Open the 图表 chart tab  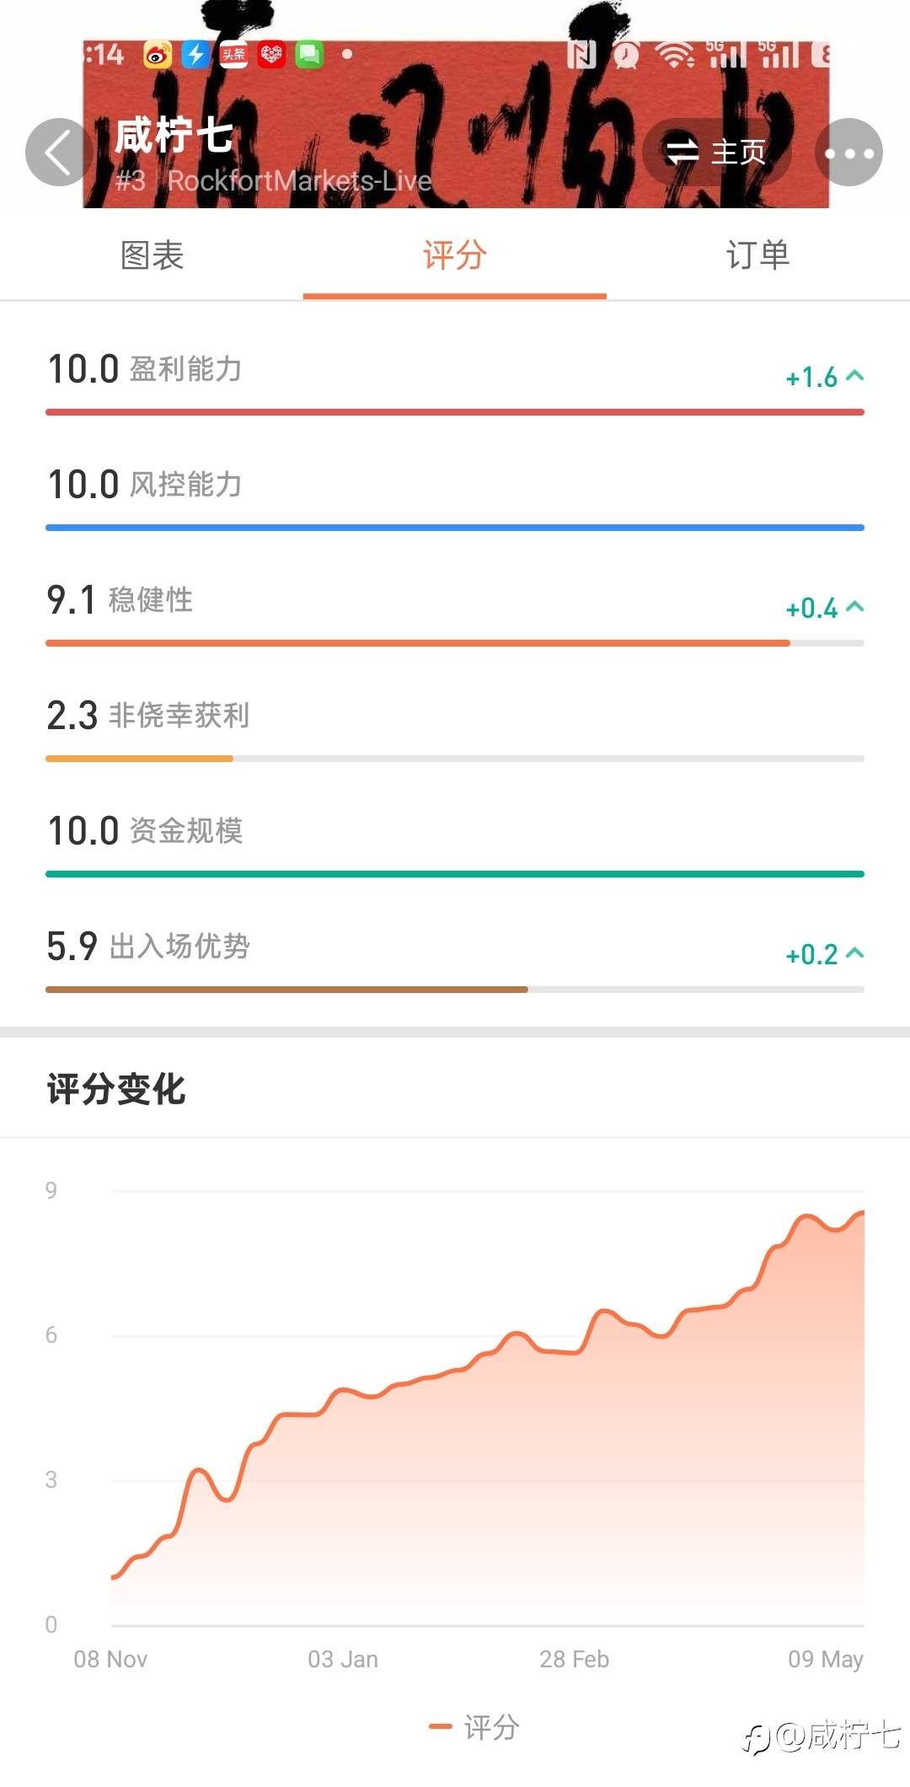point(152,255)
